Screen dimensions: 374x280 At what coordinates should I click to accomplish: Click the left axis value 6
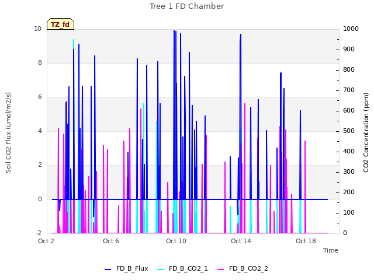tap(40, 97)
